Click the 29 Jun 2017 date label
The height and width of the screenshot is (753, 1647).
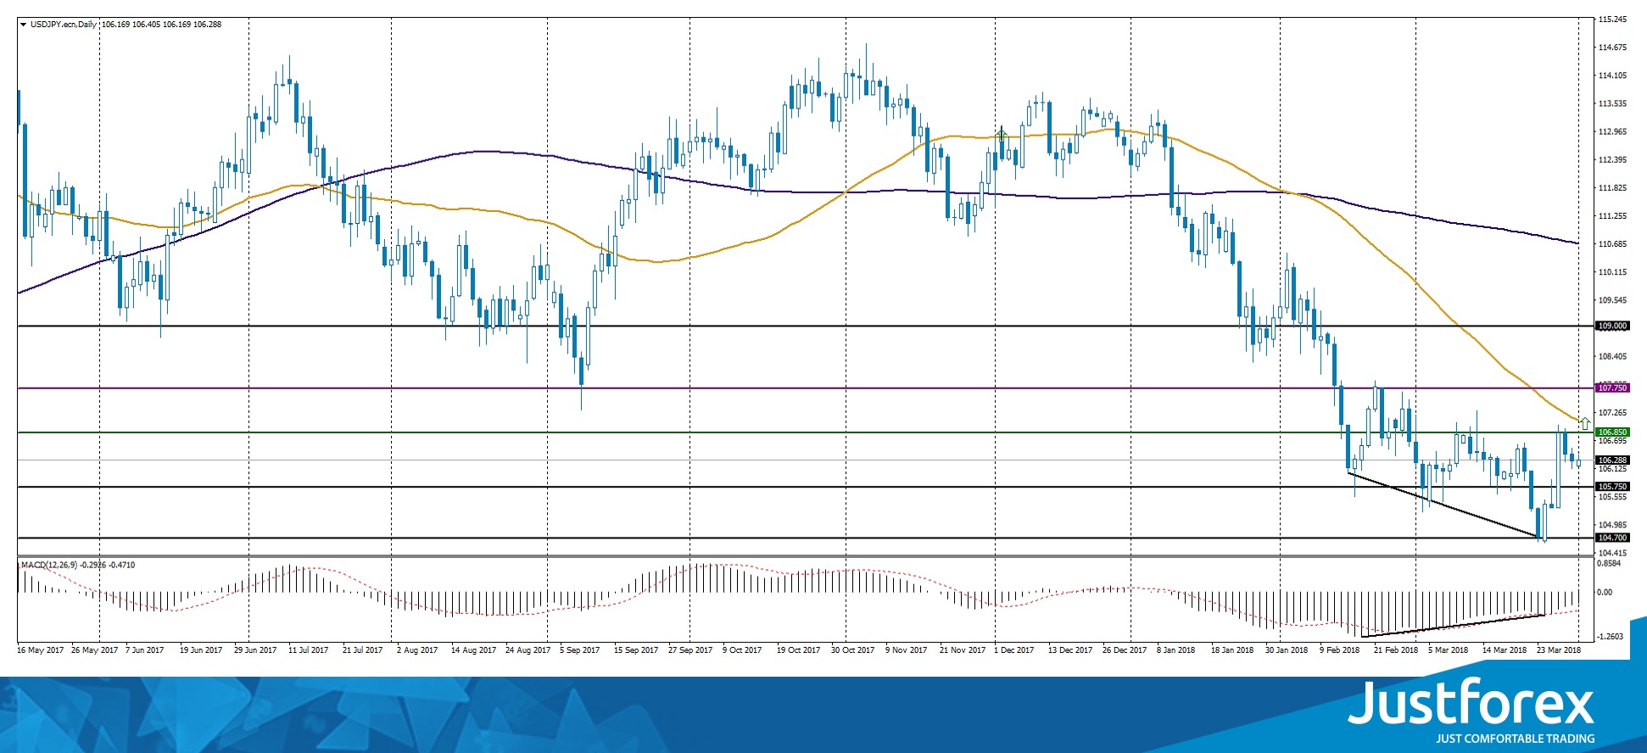tap(255, 650)
